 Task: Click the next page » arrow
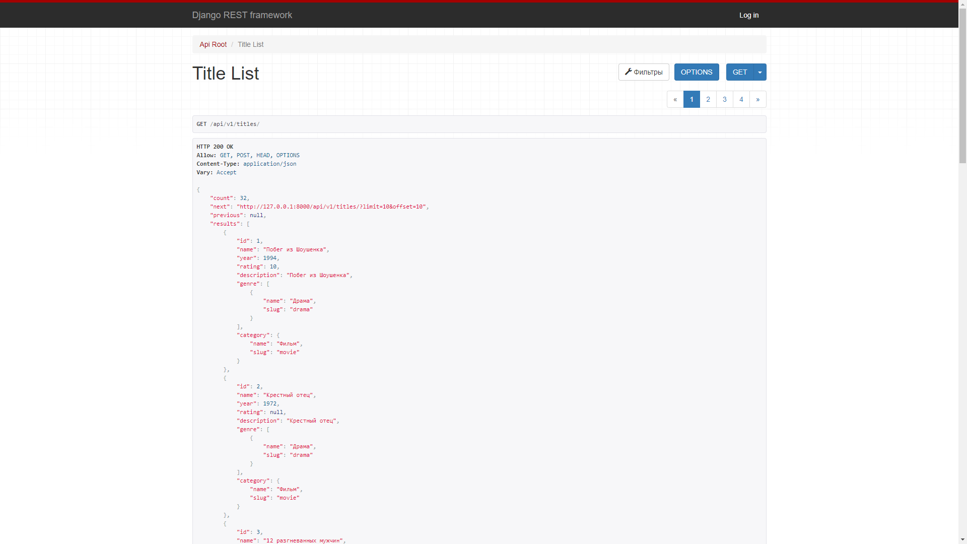tap(758, 99)
